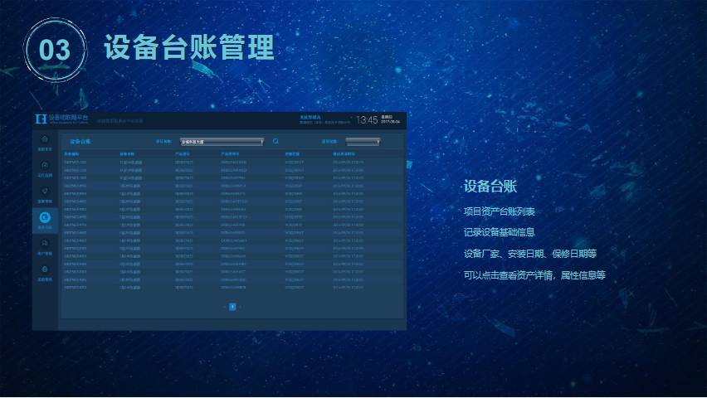Go to the previous page arrow
This screenshot has width=707, height=398.
(x=224, y=307)
